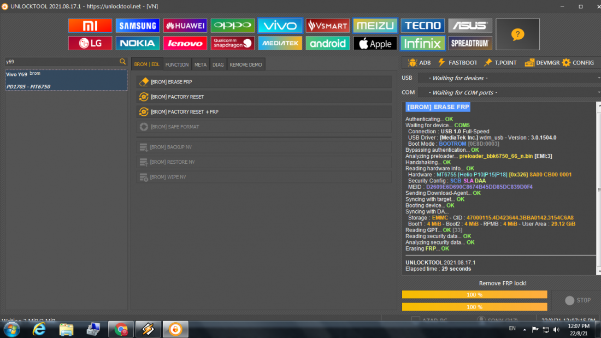Viewport: 601px width, 338px height.
Task: Open the UnlockTool taskbar icon
Action: (175, 329)
